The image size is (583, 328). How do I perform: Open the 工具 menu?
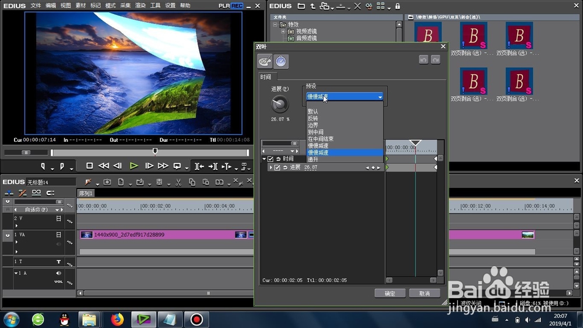click(x=155, y=6)
